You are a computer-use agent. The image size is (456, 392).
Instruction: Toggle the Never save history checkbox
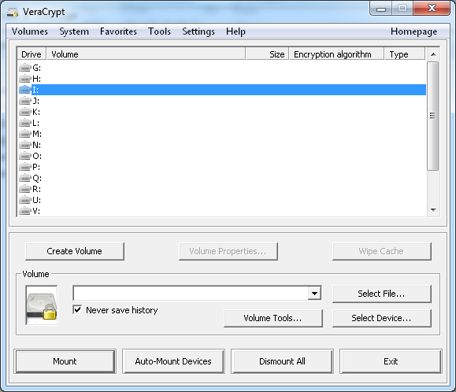[77, 310]
